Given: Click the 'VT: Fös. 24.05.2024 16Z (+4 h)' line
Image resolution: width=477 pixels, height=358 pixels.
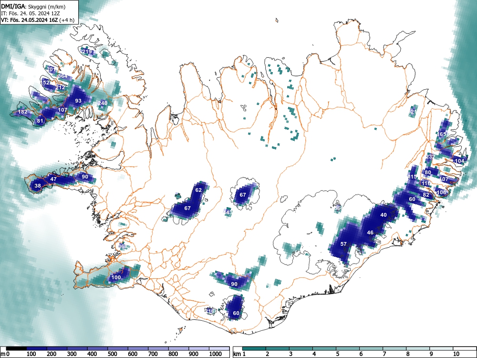Looking at the screenshot, I should tap(38, 21).
